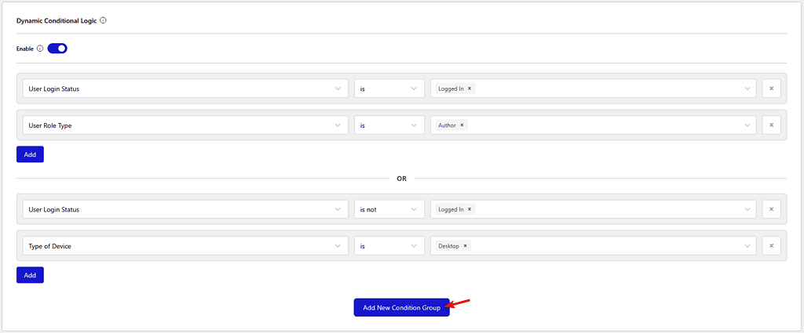Remove the User Role Type condition row
Viewport: 804px width, 333px height.
(x=771, y=125)
